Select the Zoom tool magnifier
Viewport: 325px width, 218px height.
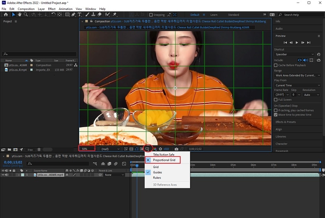click(26, 15)
